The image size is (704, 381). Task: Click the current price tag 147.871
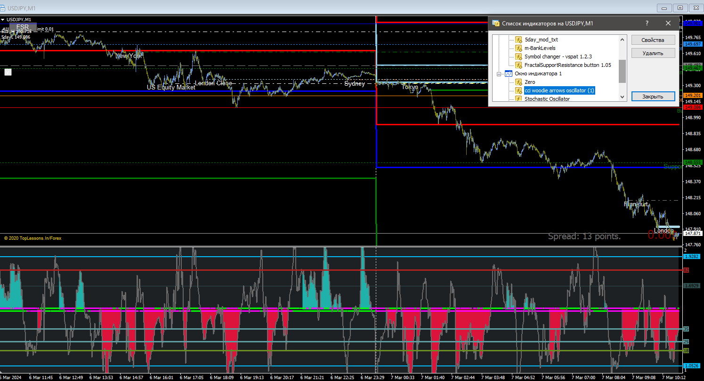tap(692, 234)
